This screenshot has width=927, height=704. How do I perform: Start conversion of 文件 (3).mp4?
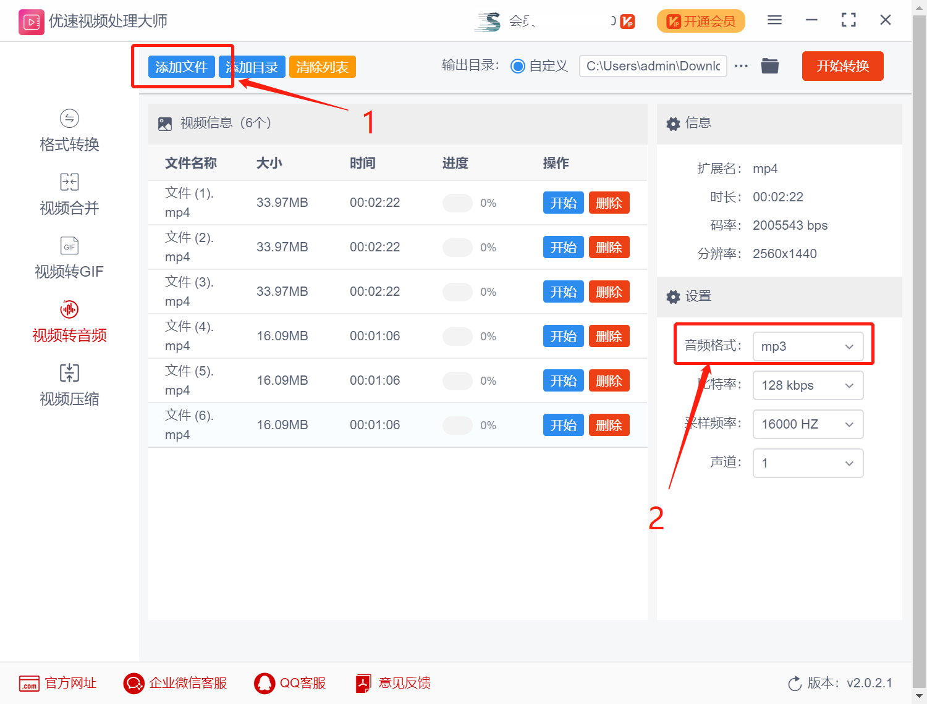point(564,291)
